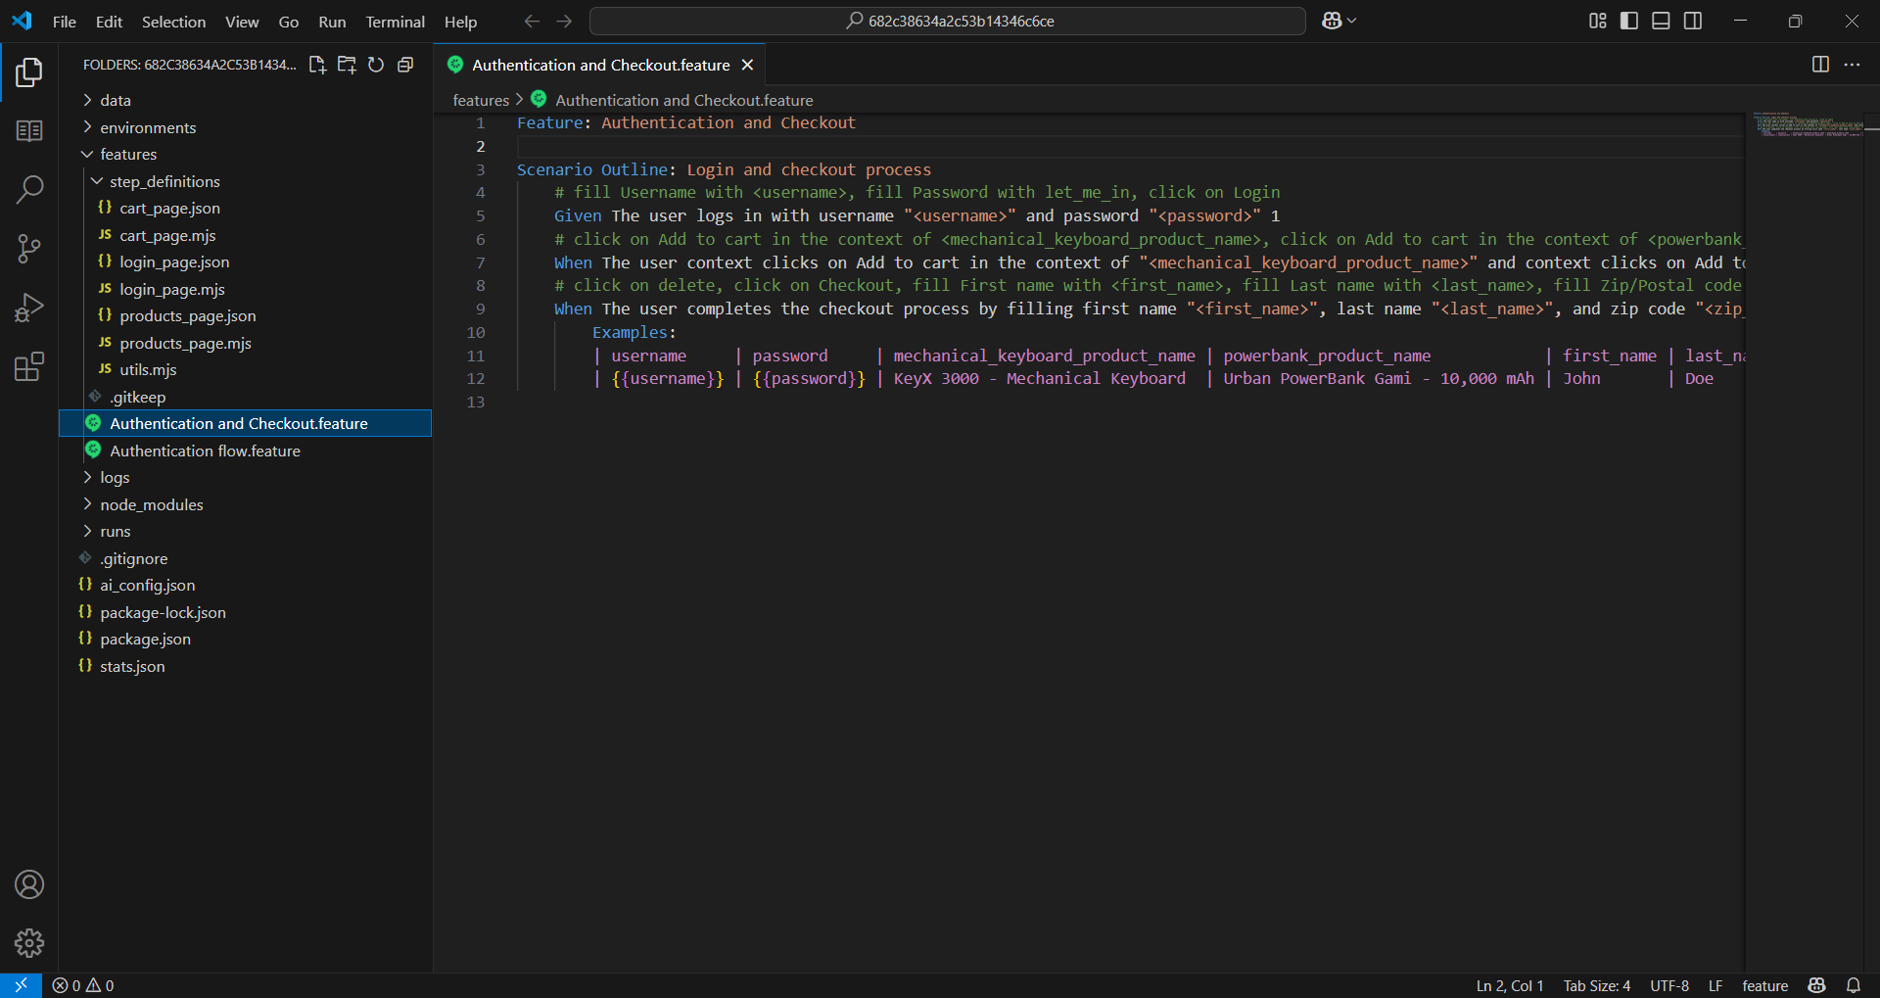Open Run and Debug view

(29, 308)
